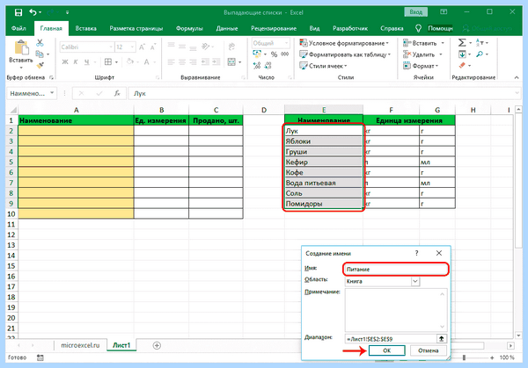
Task: Click the Cut scissors icon
Action: [x=40, y=43]
